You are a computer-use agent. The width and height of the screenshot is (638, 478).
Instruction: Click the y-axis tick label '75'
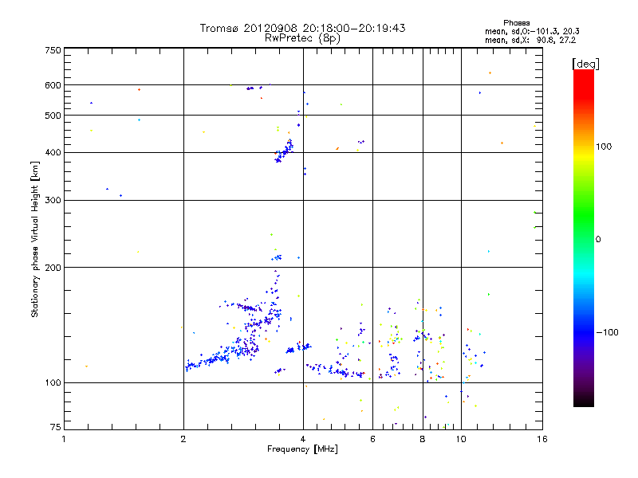coord(56,427)
